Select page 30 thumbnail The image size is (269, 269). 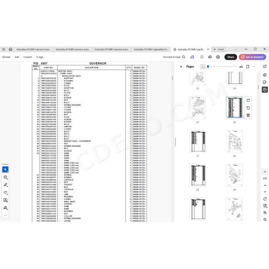234,175
